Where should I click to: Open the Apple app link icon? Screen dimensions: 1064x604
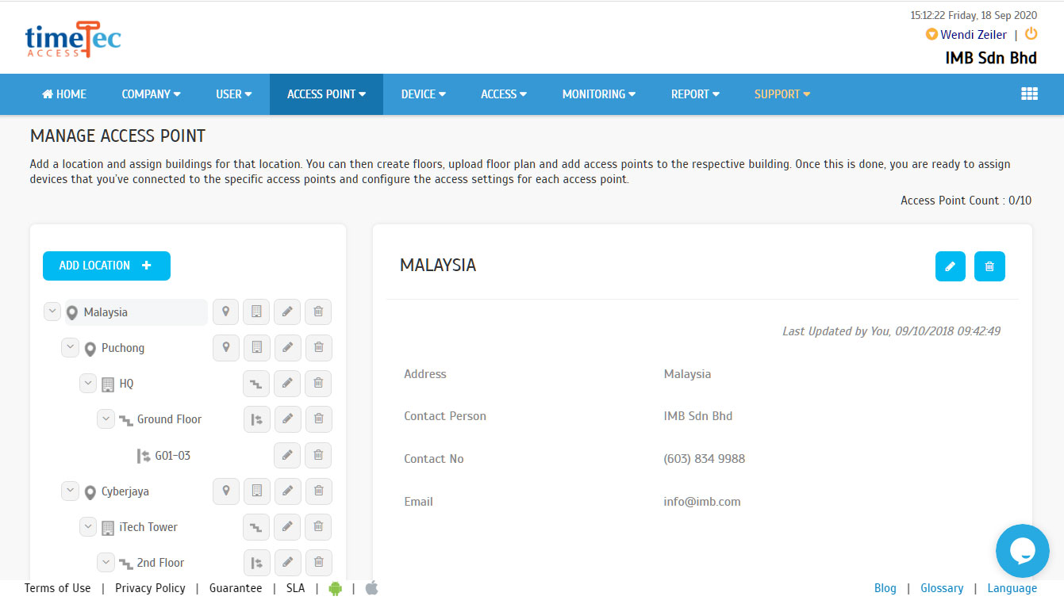coord(371,587)
